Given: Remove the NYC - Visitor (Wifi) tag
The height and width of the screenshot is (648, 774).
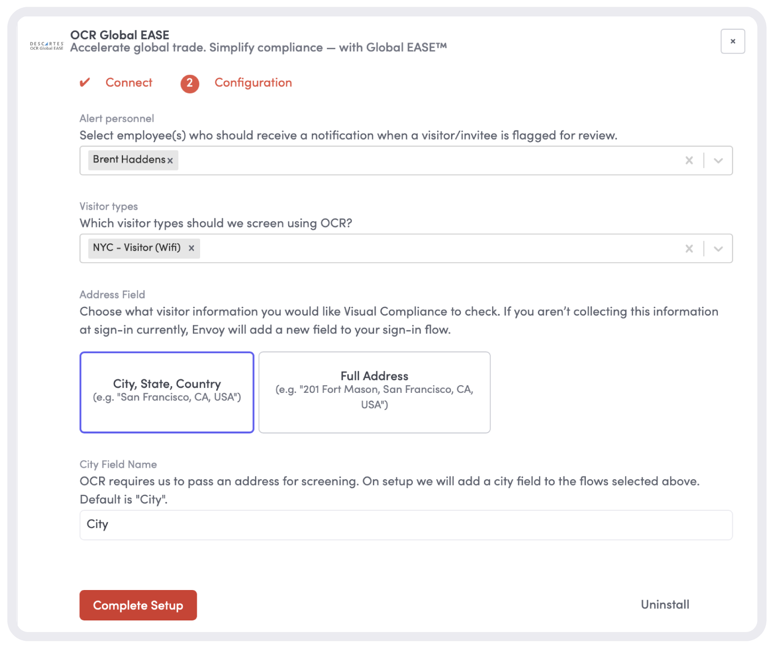Looking at the screenshot, I should point(191,248).
